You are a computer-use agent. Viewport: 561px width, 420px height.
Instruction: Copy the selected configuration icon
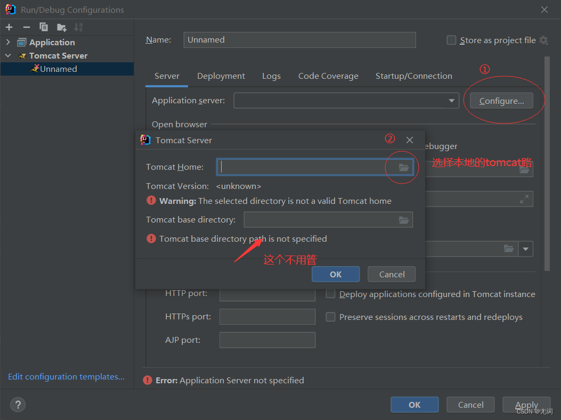pyautogui.click(x=44, y=27)
